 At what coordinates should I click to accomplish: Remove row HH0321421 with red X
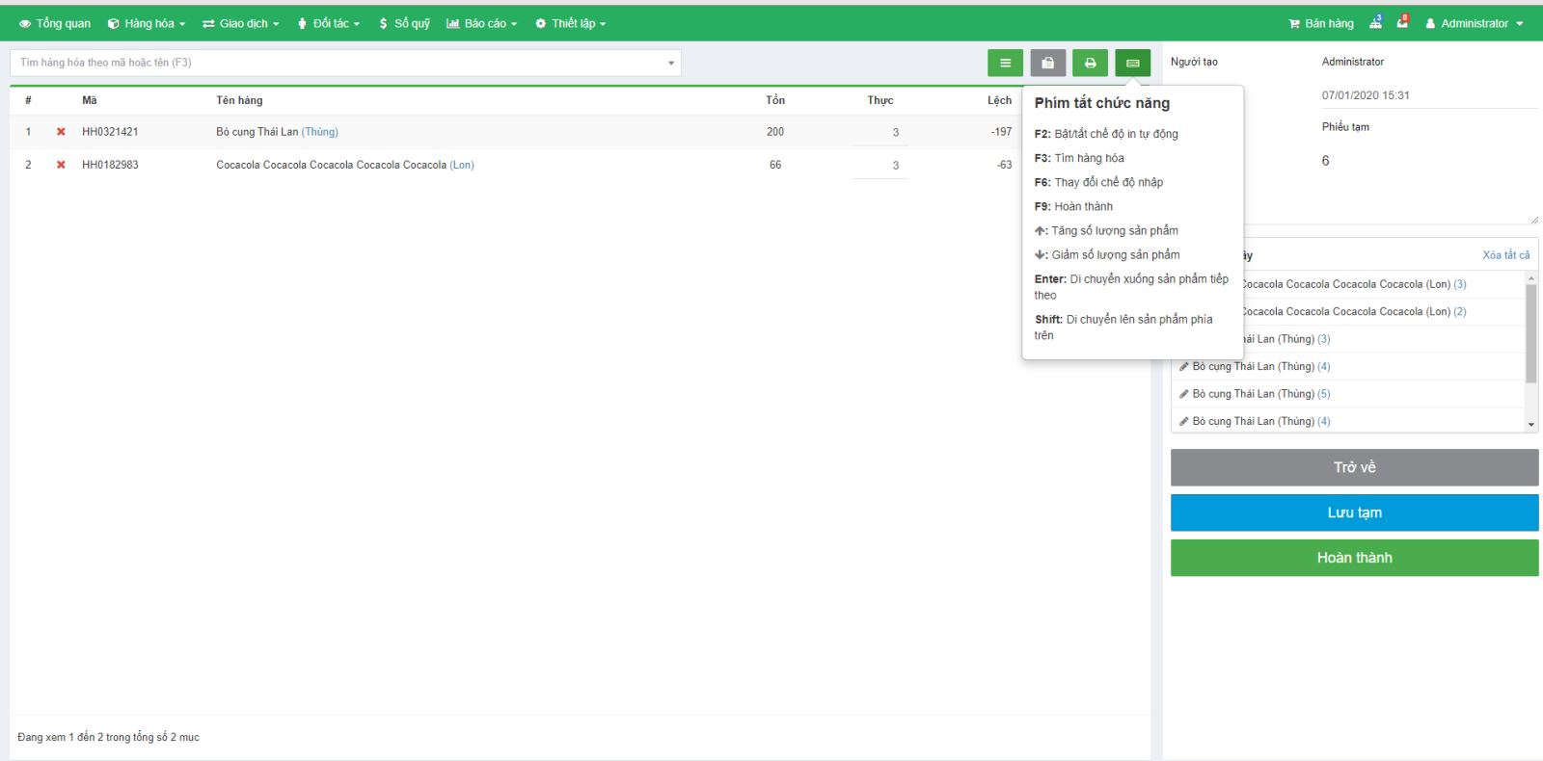61,132
